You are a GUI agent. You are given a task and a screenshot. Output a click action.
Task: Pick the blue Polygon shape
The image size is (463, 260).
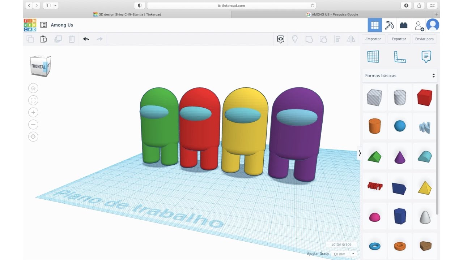click(x=400, y=216)
